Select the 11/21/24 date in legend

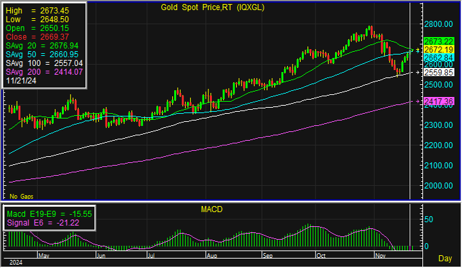21,81
